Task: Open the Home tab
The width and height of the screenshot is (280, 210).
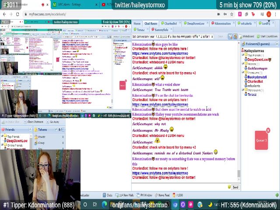Action: pyautogui.click(x=137, y=23)
